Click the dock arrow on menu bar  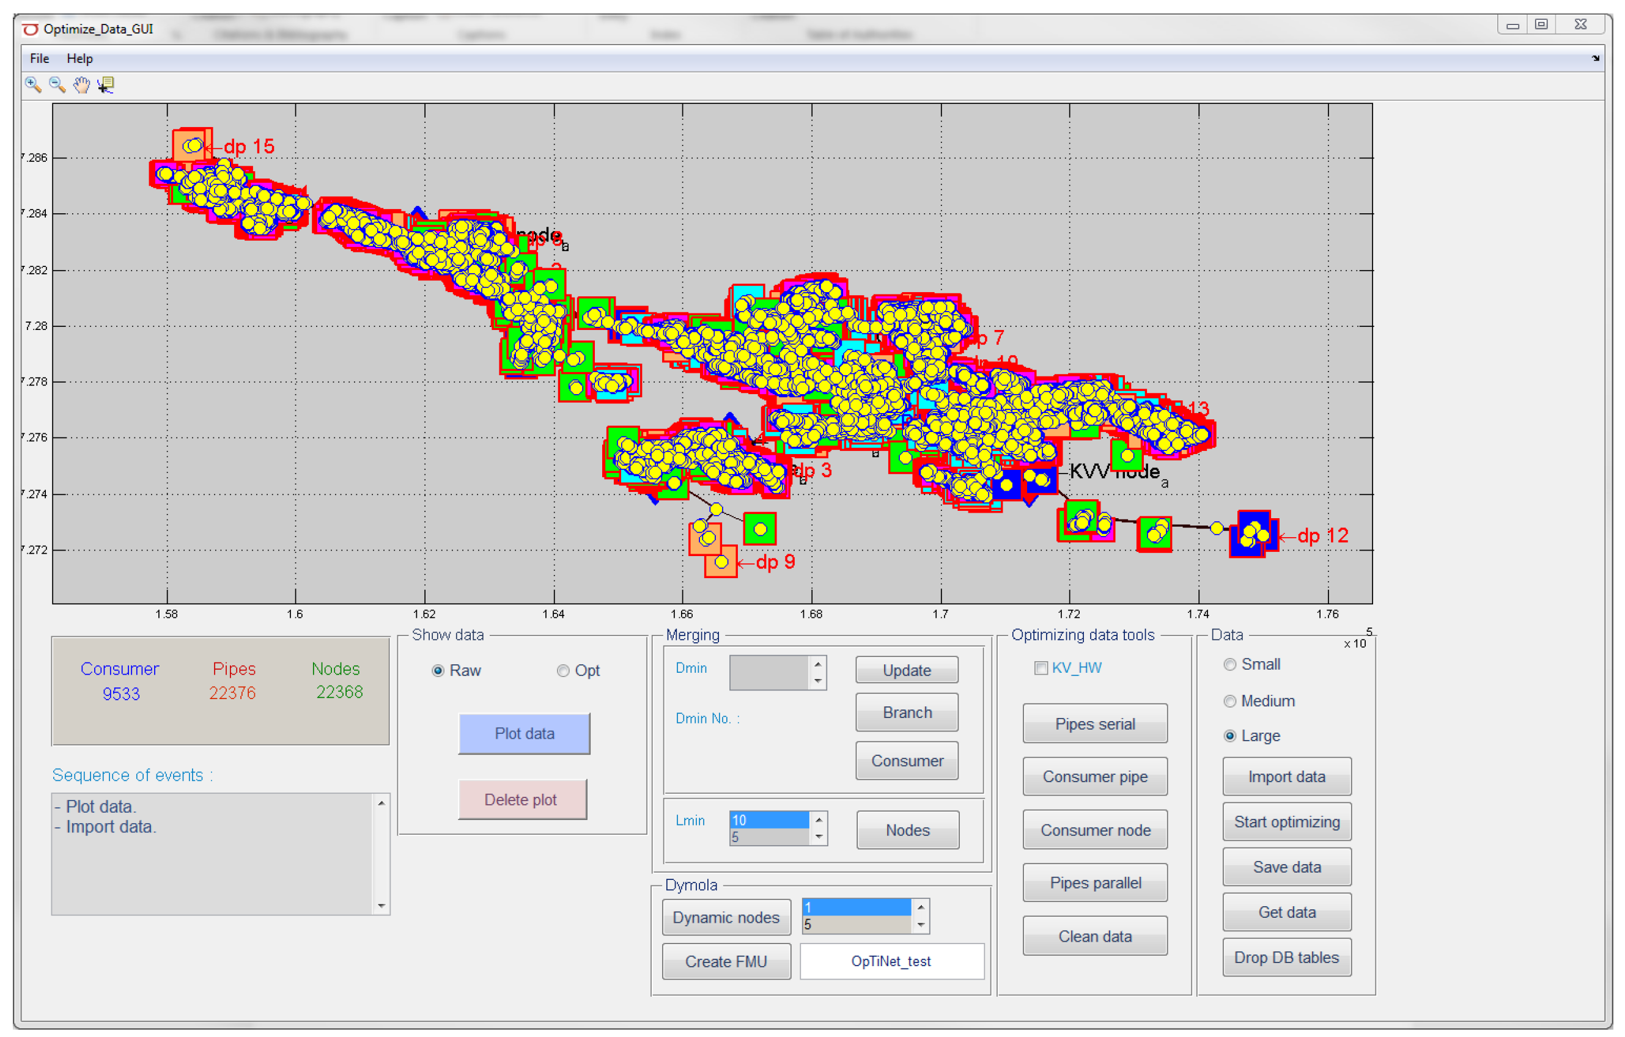pyautogui.click(x=1595, y=59)
